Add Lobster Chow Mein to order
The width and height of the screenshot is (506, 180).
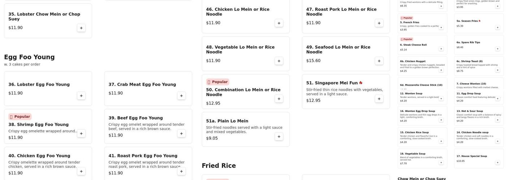click(x=81, y=28)
